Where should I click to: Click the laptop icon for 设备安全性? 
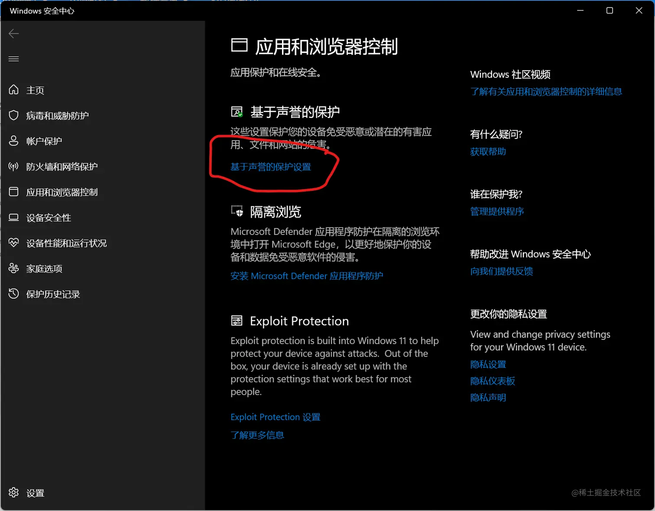(14, 217)
